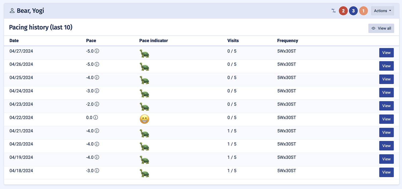Click the blue badge showing 3
The image size is (402, 189).
[x=353, y=11]
